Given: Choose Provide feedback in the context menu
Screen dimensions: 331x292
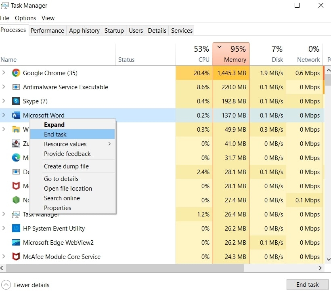Looking at the screenshot, I should pos(72,154).
